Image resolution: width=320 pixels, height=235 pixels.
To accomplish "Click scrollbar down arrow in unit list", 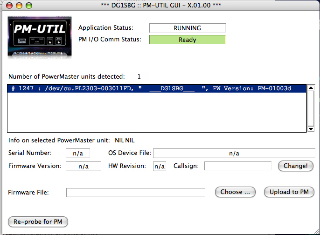I will [x=311, y=129].
